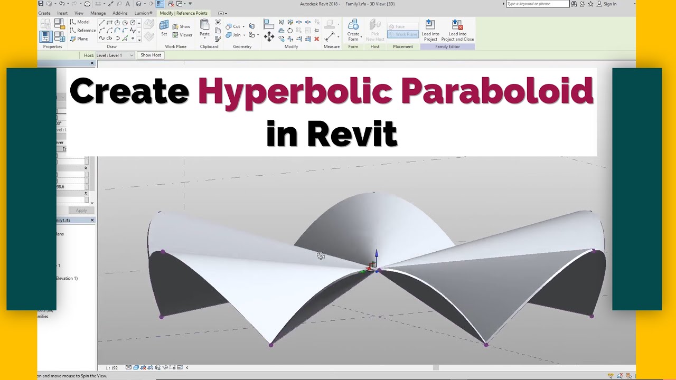676x380 pixels.
Task: Customize Quick Access Toolbar dropdown arrow
Action: (190, 3)
